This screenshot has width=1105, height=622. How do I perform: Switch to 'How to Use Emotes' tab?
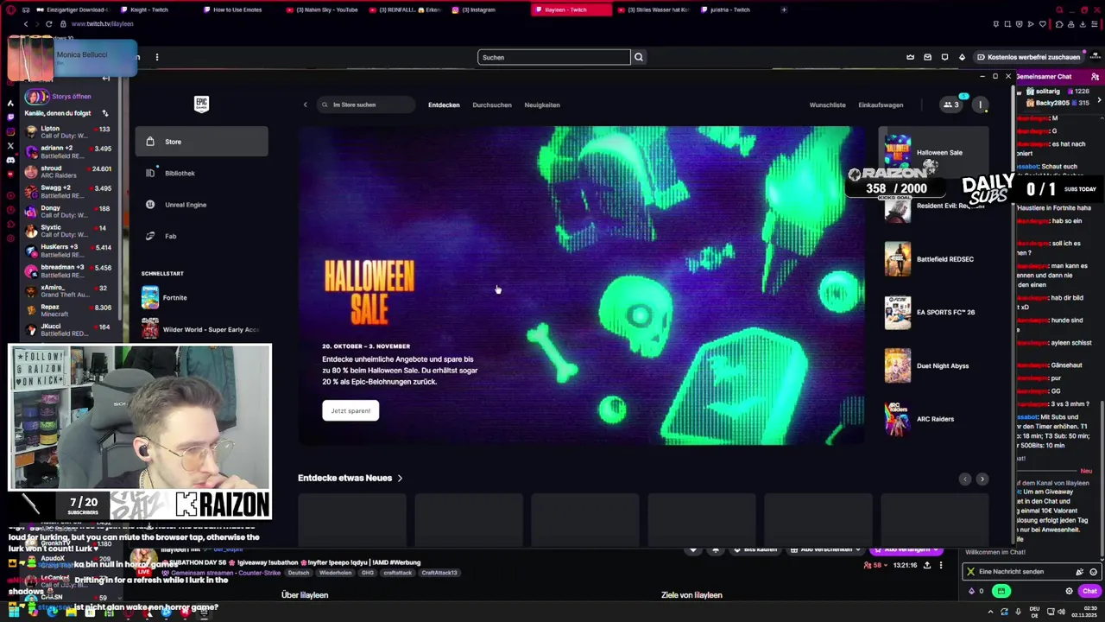(x=239, y=10)
